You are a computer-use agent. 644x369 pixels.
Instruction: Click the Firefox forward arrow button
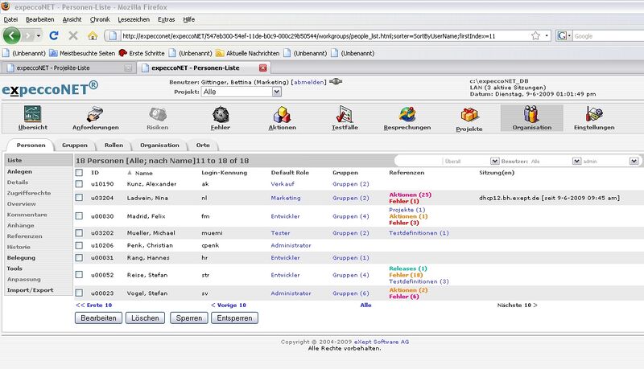point(28,35)
